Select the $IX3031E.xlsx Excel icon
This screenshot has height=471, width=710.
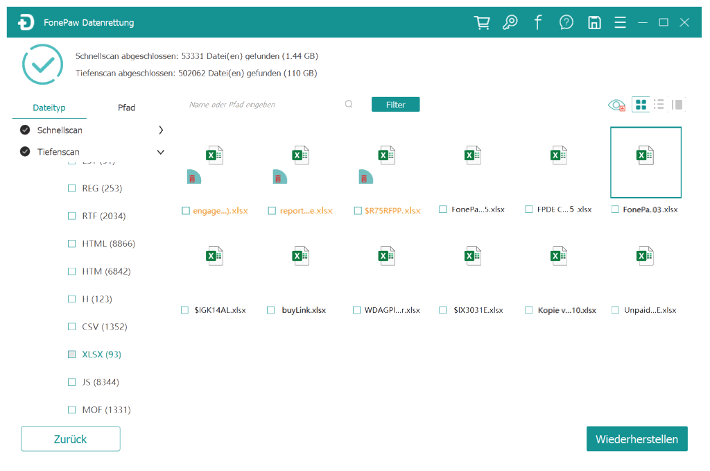[473, 256]
